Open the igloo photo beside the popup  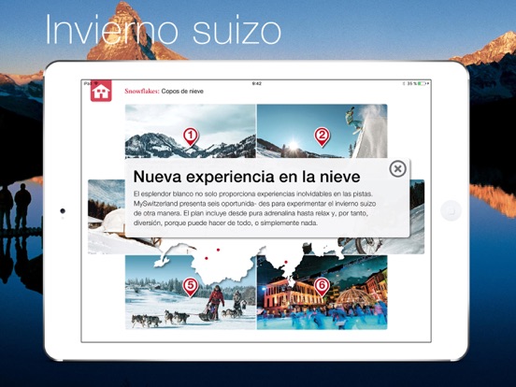(107, 217)
